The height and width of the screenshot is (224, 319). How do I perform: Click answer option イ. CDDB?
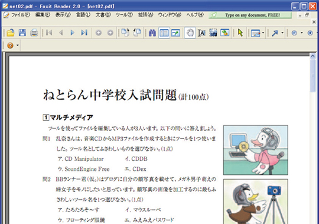pyautogui.click(x=136, y=159)
